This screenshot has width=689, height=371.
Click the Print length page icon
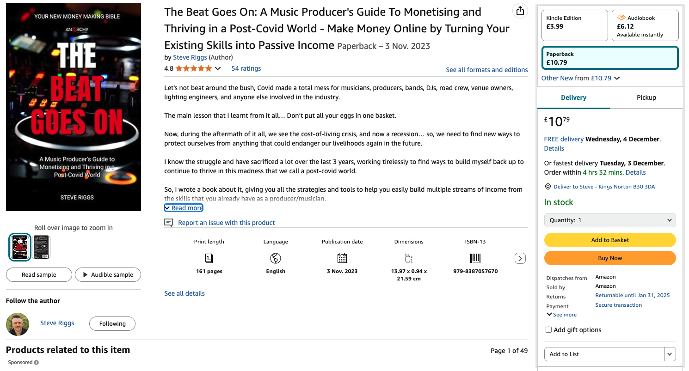(x=209, y=258)
